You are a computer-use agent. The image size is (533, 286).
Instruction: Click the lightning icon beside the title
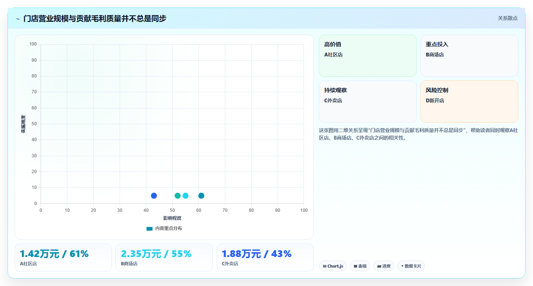[x=18, y=18]
